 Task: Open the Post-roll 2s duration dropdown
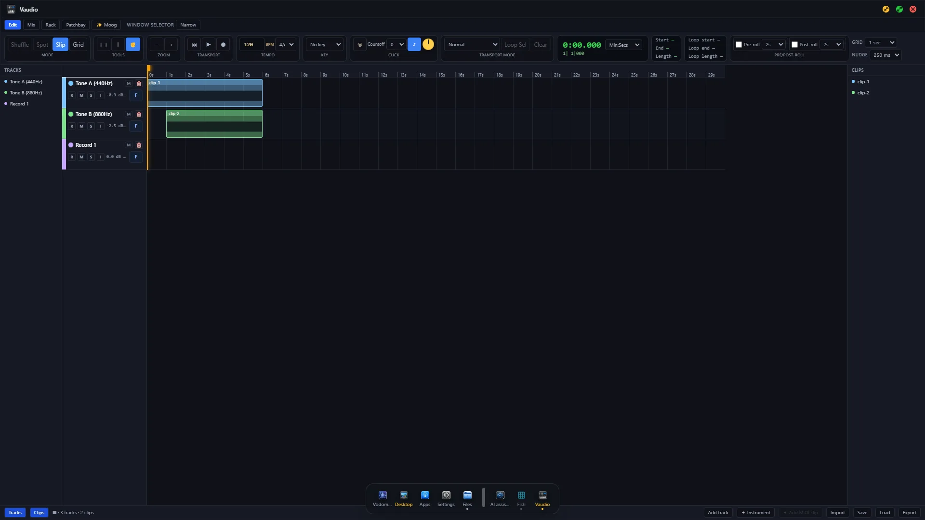tap(832, 45)
